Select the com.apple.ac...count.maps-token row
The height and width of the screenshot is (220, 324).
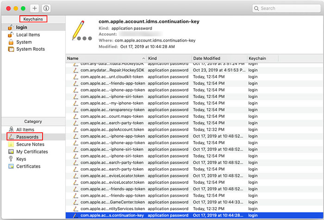pos(194,116)
